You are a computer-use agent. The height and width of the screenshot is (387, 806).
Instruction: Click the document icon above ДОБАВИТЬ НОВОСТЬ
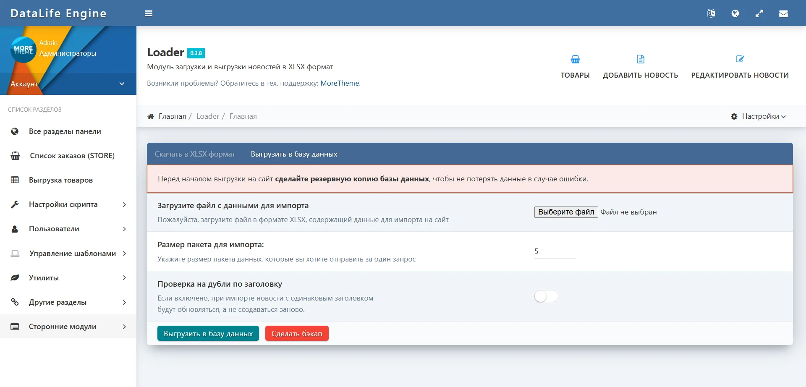pos(640,59)
